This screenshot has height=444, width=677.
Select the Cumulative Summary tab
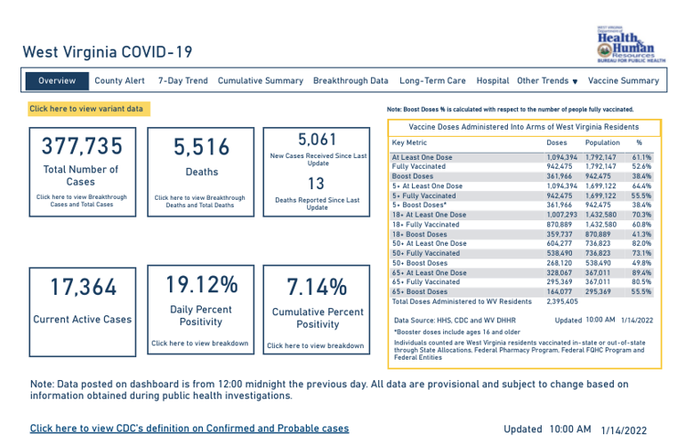pos(260,81)
